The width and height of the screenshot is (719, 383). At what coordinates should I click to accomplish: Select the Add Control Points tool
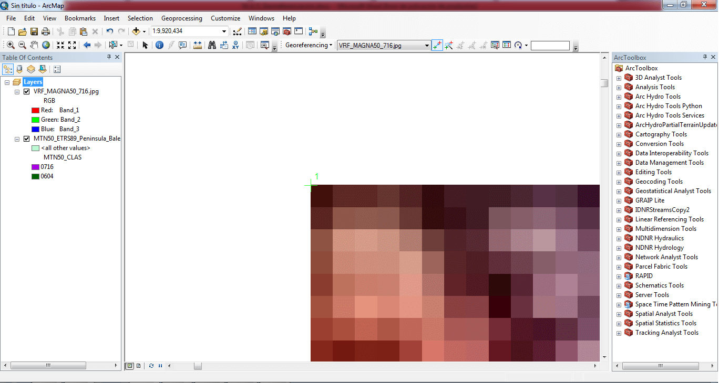pyautogui.click(x=437, y=46)
